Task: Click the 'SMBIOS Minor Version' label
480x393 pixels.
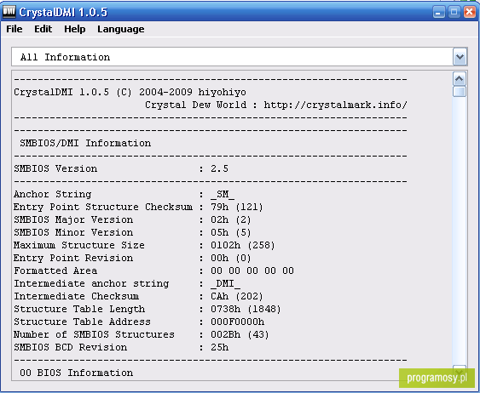Action: tap(73, 232)
